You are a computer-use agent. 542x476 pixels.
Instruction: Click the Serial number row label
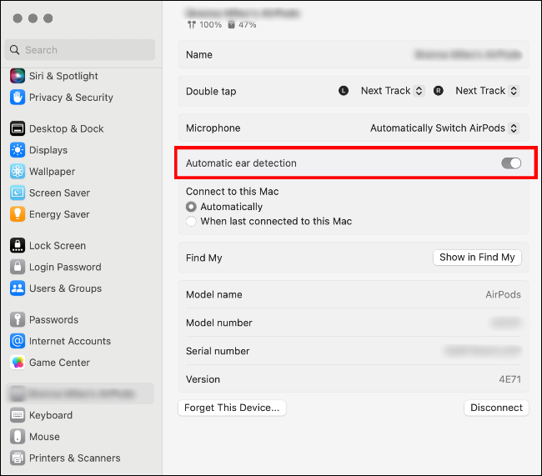218,351
